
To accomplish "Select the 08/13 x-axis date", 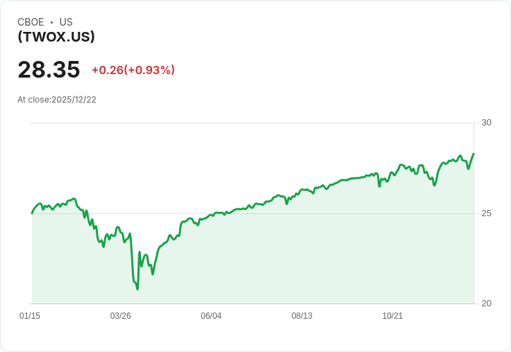I will 302,316.
